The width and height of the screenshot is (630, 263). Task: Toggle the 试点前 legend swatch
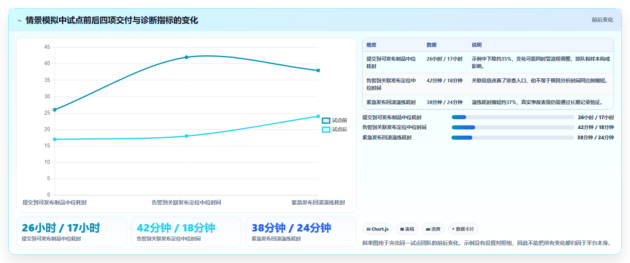tap(326, 120)
